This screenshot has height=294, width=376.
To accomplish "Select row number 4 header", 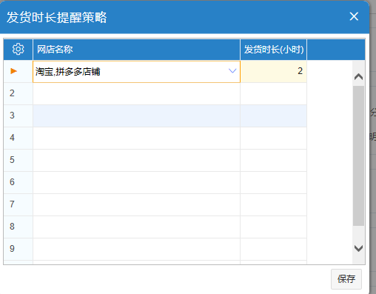I will point(18,138).
